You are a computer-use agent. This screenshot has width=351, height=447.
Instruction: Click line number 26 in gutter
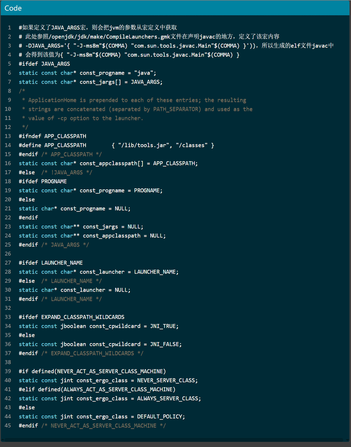(x=8, y=254)
